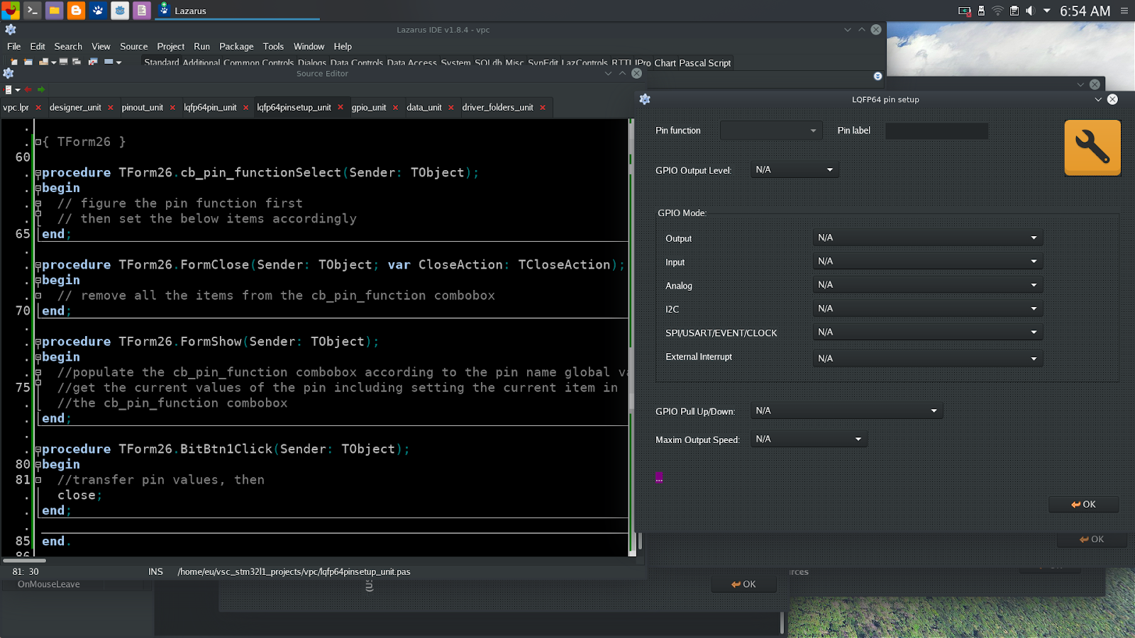This screenshot has height=638, width=1135.
Task: Close the gpio_unit editor tab
Action: (396, 108)
